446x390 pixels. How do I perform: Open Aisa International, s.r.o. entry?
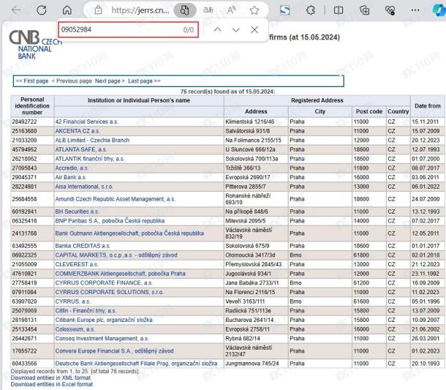click(84, 187)
